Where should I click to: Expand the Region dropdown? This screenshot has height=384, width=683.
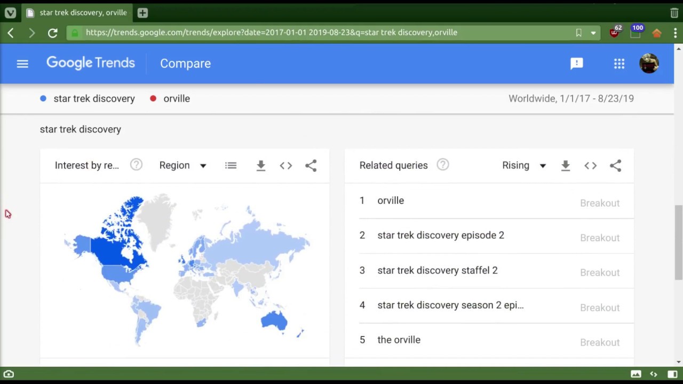pos(182,165)
